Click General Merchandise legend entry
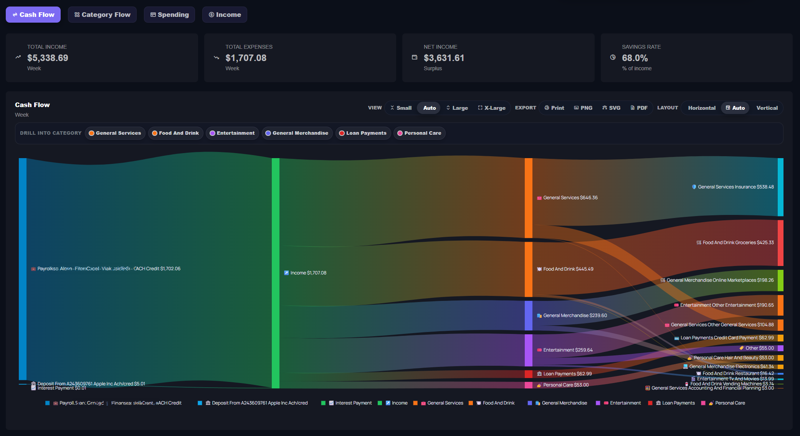Viewport: 800px width, 436px height. (557, 403)
